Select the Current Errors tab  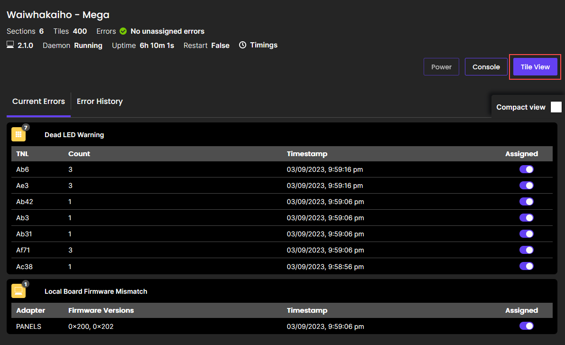pyautogui.click(x=38, y=102)
